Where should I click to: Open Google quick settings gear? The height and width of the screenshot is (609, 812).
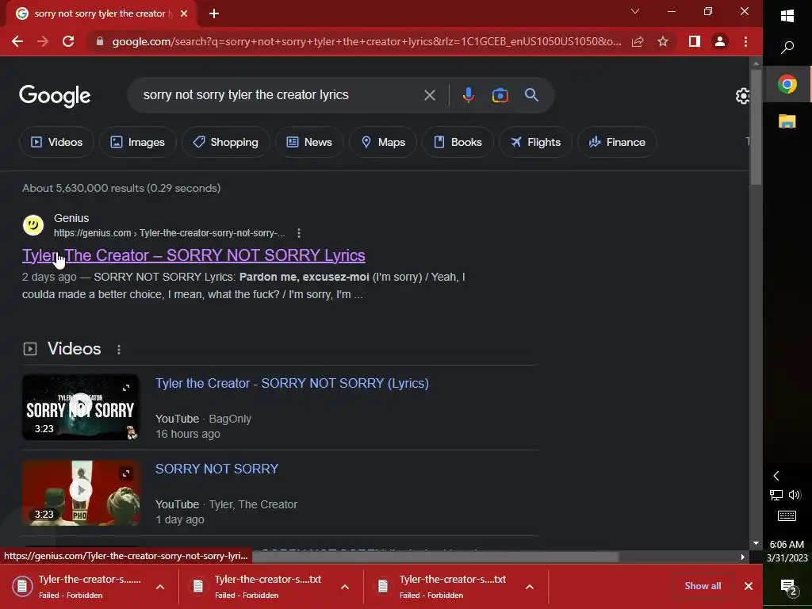742,96
